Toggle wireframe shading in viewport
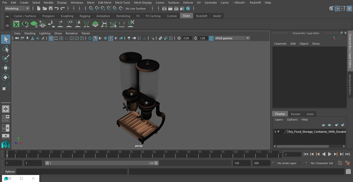353x182 pixels. [90, 38]
